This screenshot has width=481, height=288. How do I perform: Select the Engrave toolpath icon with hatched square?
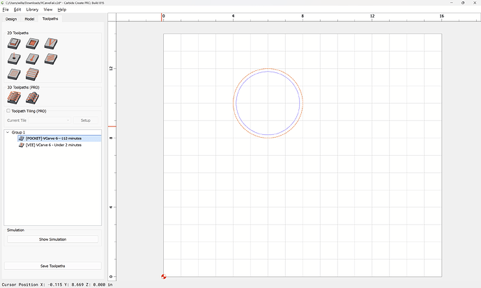(14, 74)
